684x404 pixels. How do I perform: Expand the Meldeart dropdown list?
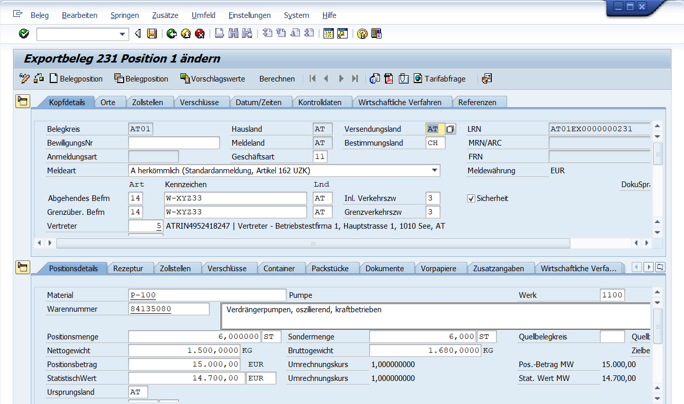[434, 171]
